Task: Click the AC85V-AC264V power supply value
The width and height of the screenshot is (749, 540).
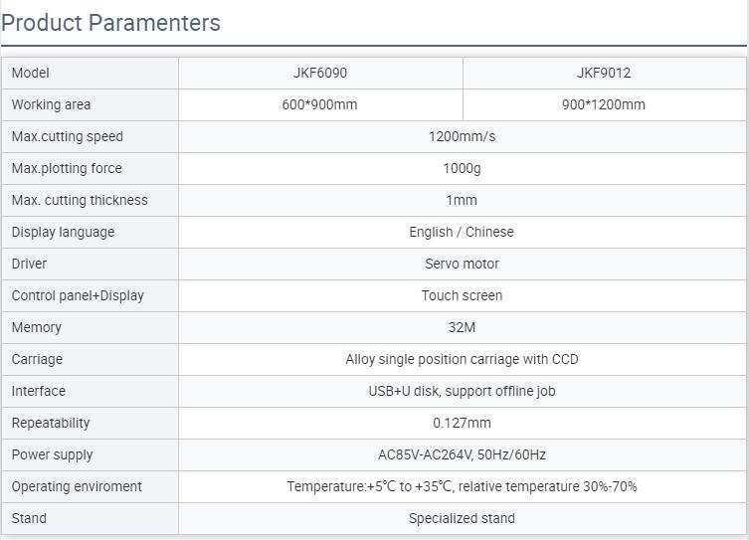Action: [x=462, y=454]
